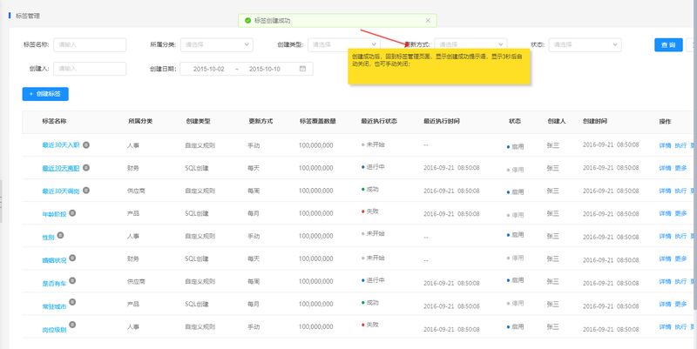Click the blue 查询 button
This screenshot has width=697, height=349.
pyautogui.click(x=668, y=45)
